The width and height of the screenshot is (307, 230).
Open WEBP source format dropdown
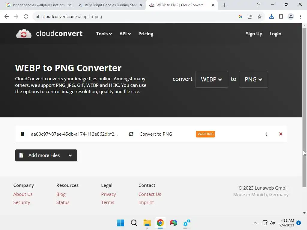point(212,79)
